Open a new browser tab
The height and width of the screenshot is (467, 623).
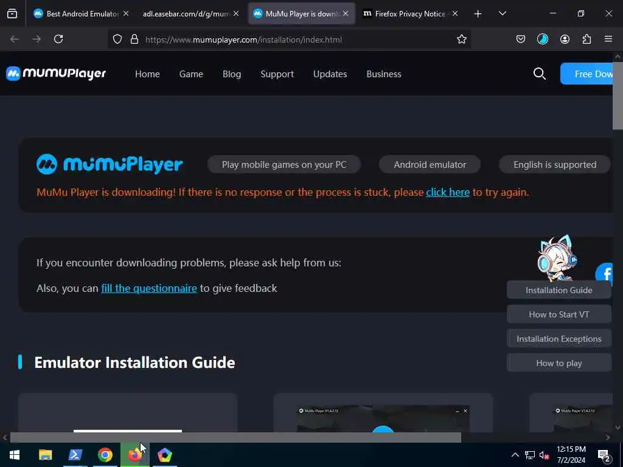click(478, 14)
